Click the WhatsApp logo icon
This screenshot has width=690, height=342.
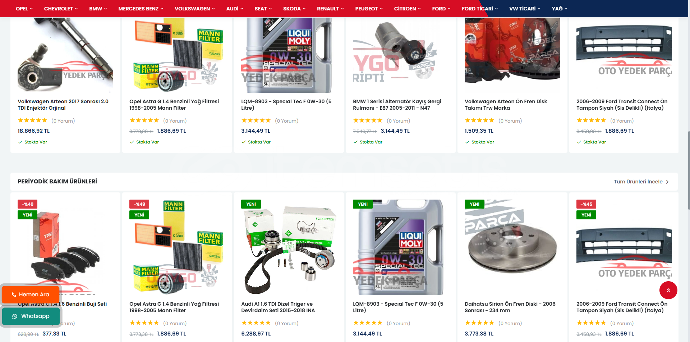tap(15, 316)
